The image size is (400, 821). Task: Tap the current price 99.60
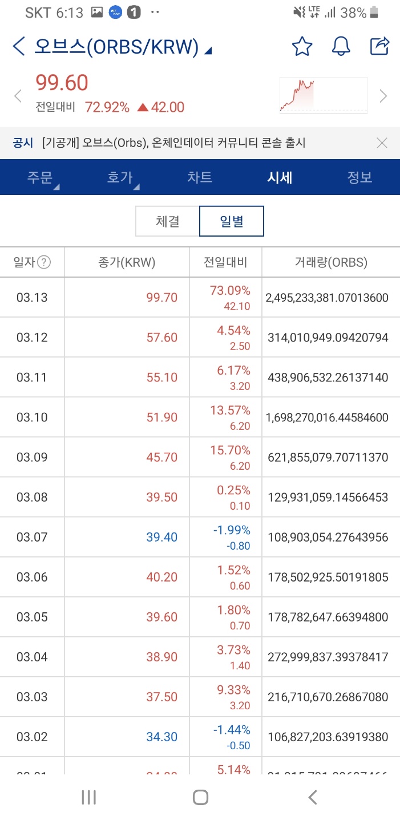[x=62, y=83]
